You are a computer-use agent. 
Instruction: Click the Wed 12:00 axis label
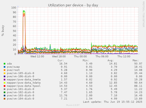coord(37,57)
